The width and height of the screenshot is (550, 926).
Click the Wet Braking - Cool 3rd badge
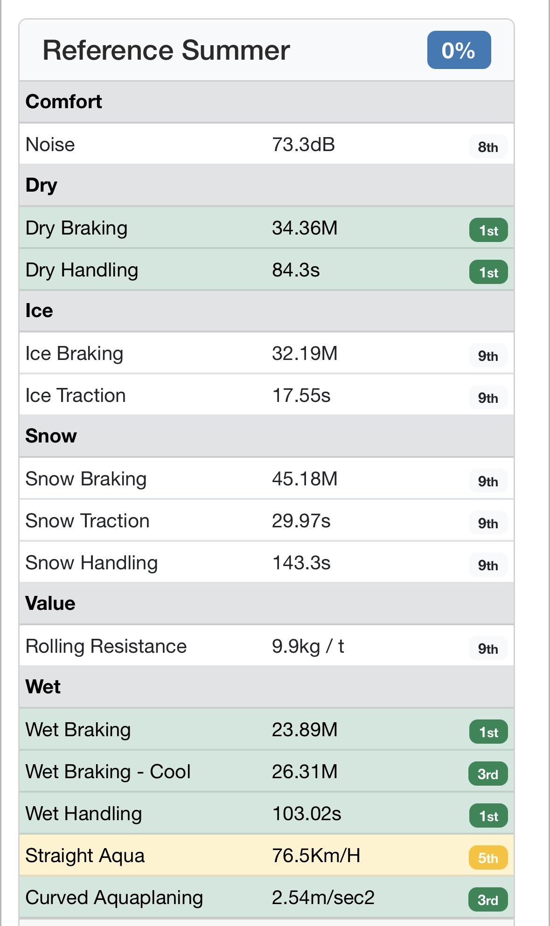pos(488,774)
